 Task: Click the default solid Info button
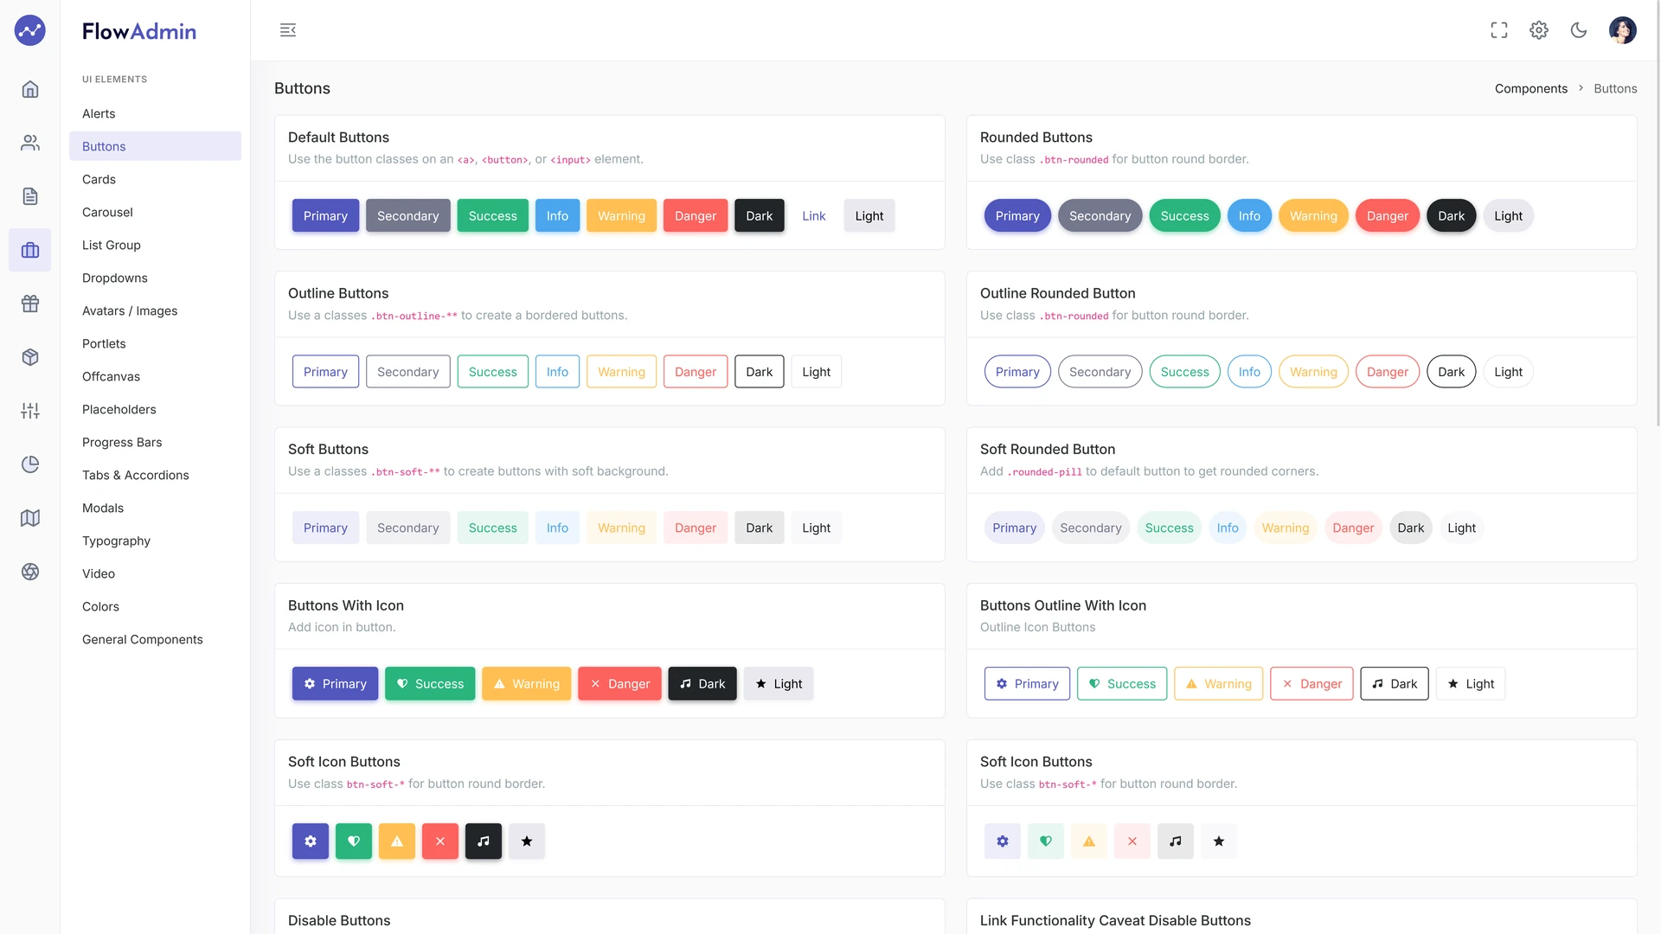(557, 215)
